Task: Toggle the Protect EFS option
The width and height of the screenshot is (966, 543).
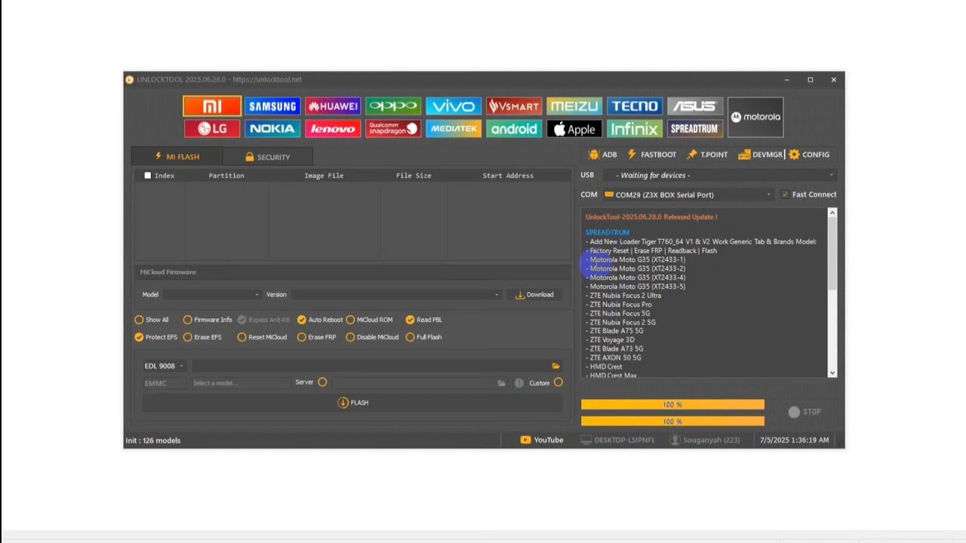Action: 156,337
